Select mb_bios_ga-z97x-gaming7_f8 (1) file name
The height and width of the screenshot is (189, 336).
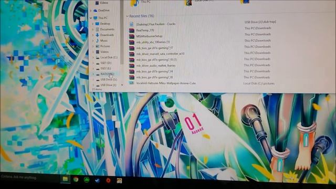pyautogui.click(x=156, y=60)
